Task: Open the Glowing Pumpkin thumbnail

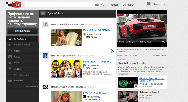Action: [x=128, y=83]
